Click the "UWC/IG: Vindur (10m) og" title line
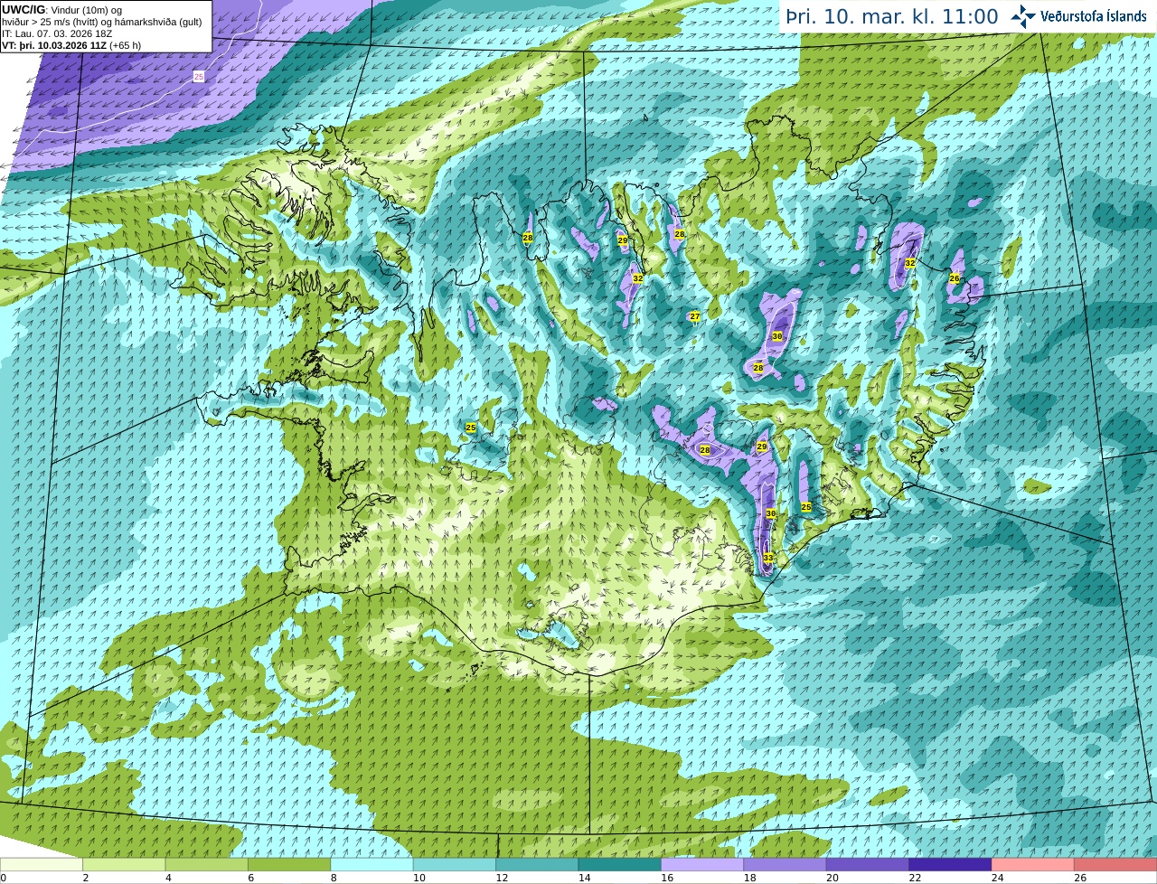Viewport: 1157px width, 884px height. [61, 9]
